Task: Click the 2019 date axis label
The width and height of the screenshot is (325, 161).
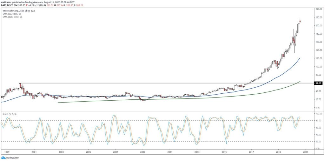Action: pyautogui.click(x=278, y=152)
